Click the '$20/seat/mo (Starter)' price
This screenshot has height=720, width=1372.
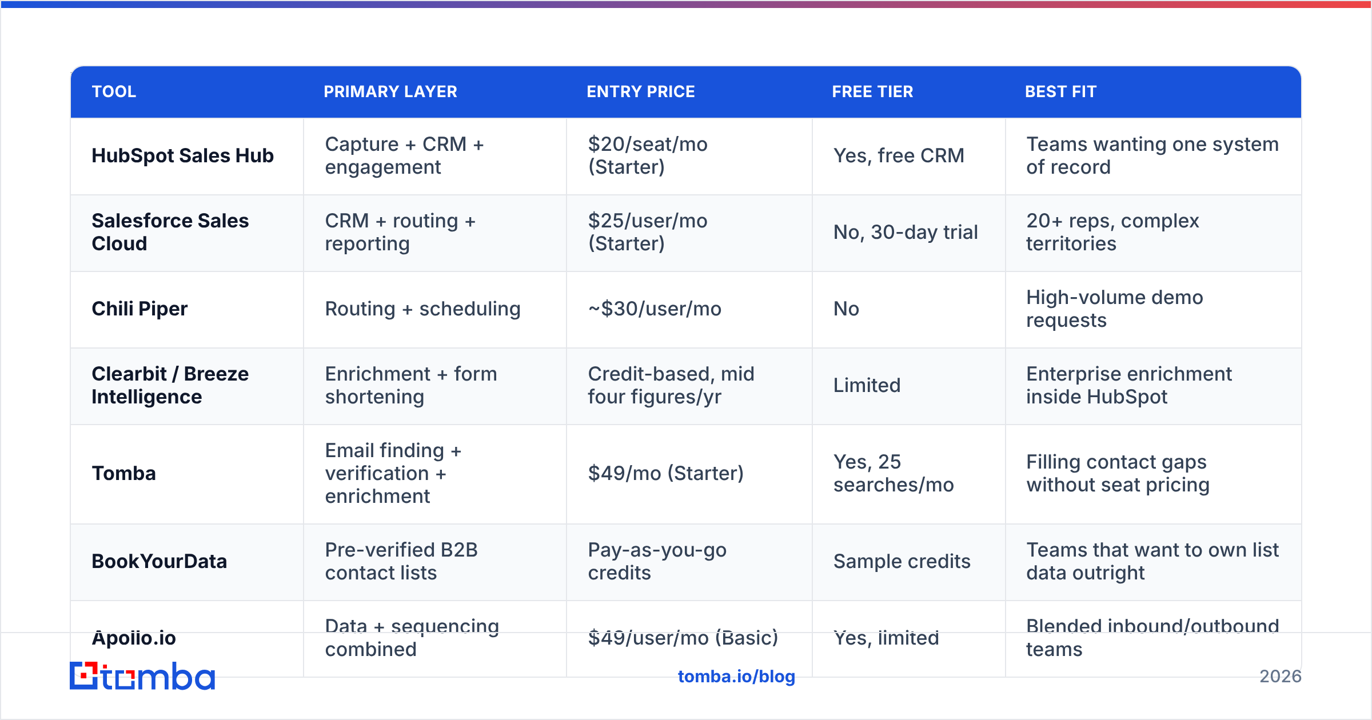coord(648,156)
